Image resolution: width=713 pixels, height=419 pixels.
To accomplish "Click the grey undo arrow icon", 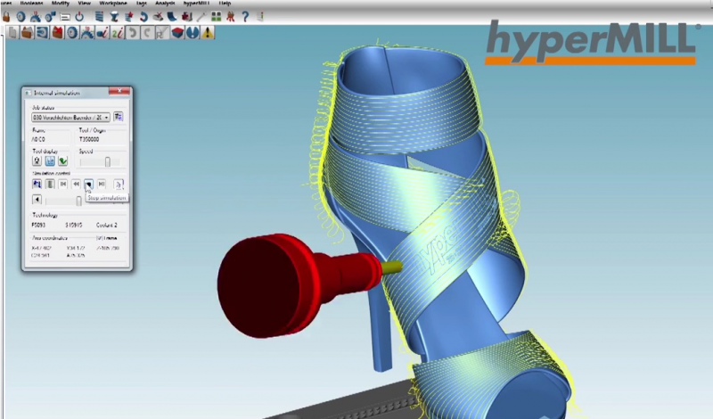I will tap(133, 33).
